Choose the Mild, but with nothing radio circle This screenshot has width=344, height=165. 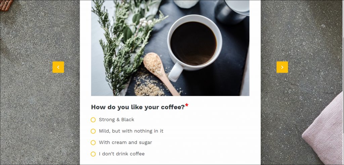tap(93, 131)
